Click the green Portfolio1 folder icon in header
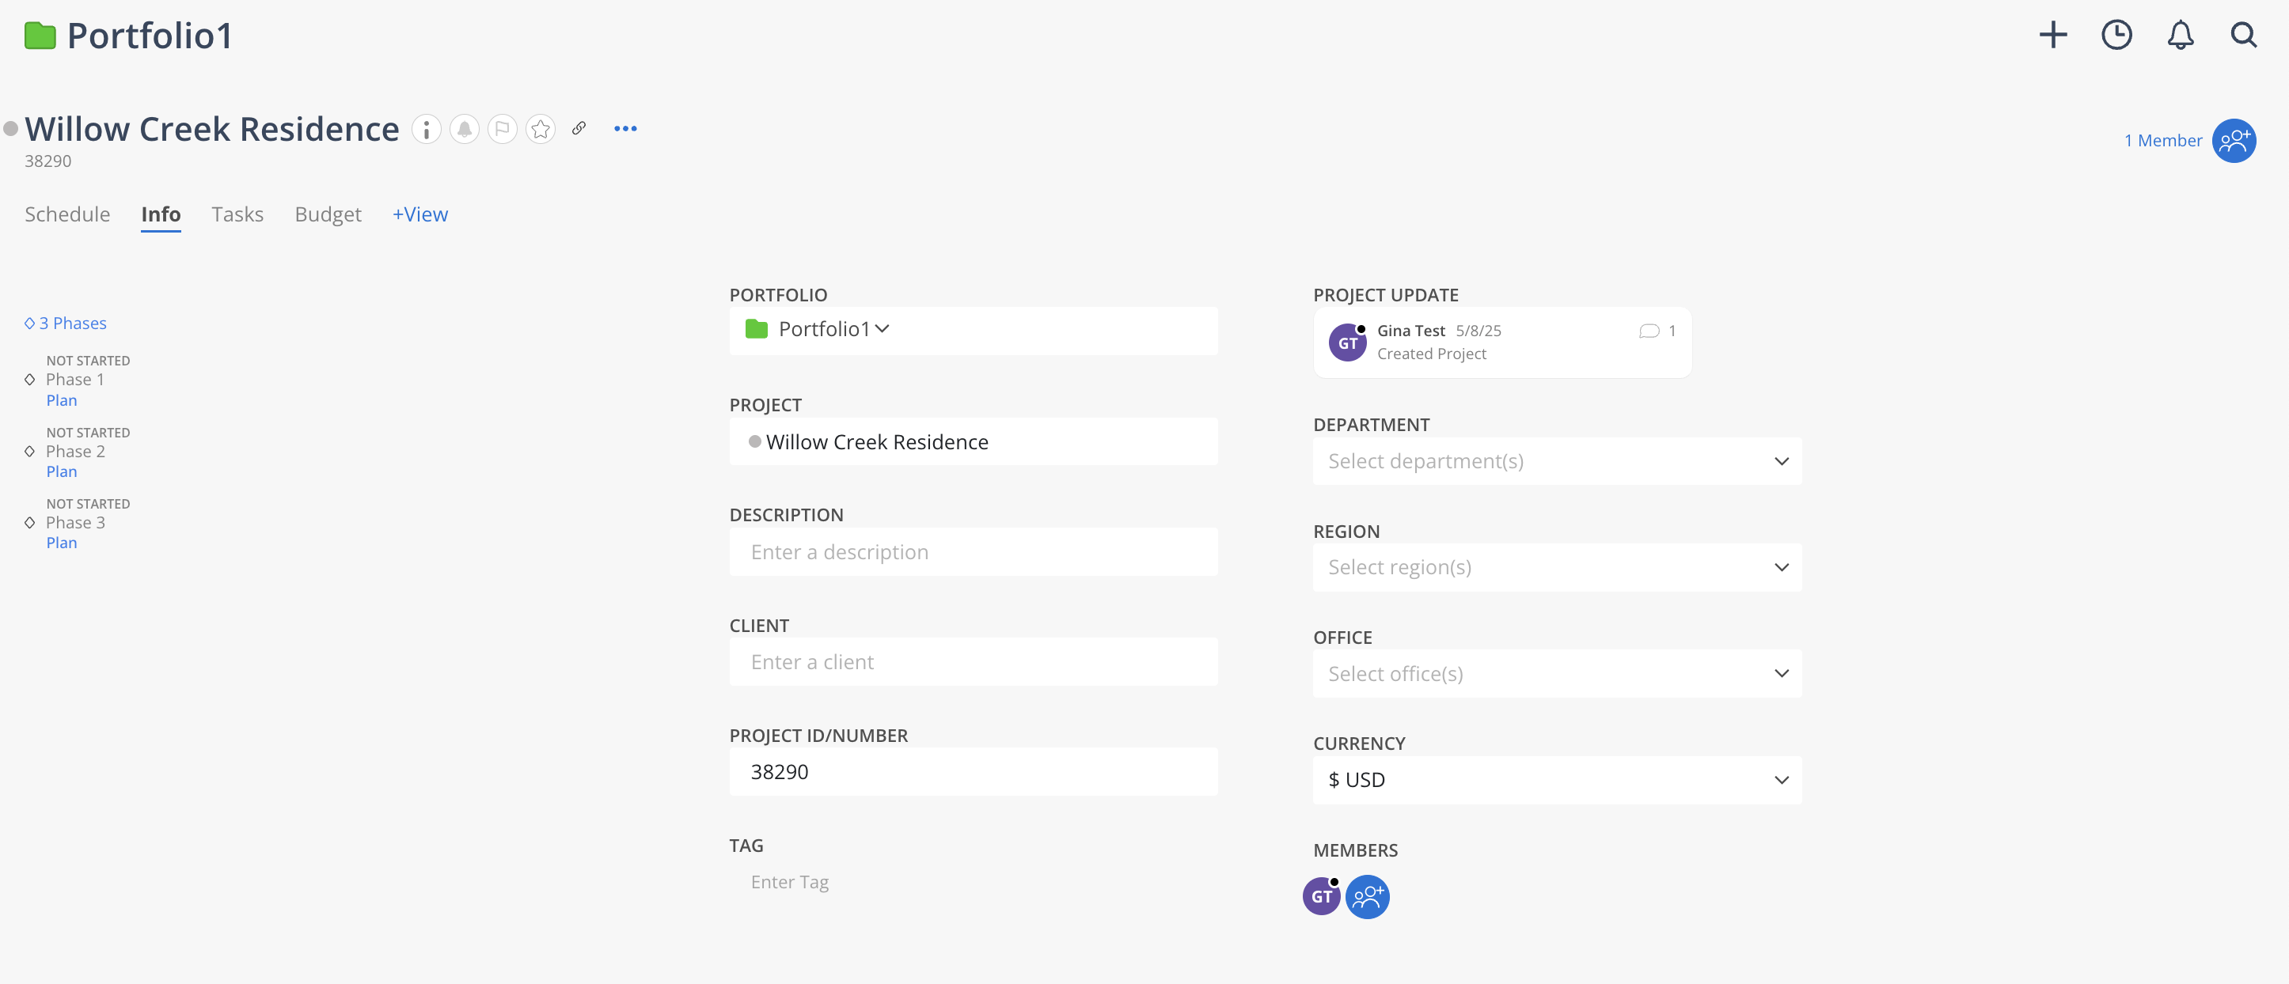2289x984 pixels. 40,36
